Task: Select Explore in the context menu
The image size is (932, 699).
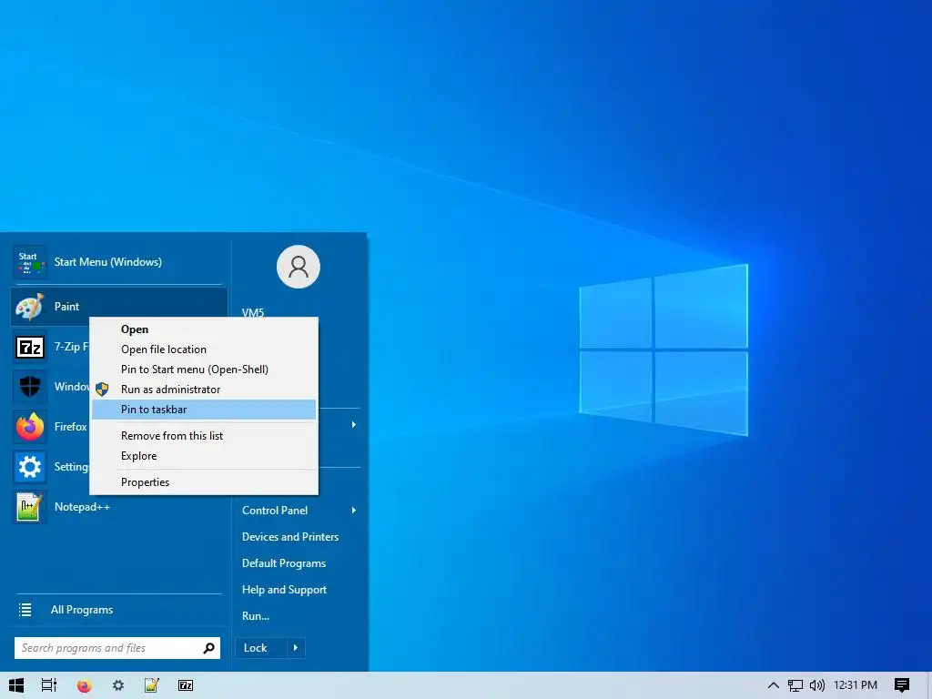Action: coord(204,456)
